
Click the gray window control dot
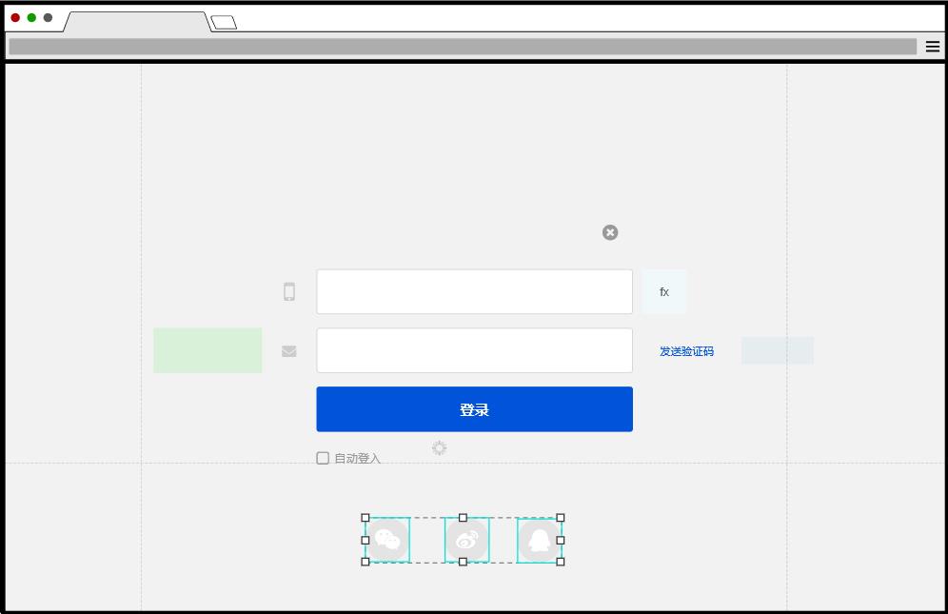(x=48, y=17)
